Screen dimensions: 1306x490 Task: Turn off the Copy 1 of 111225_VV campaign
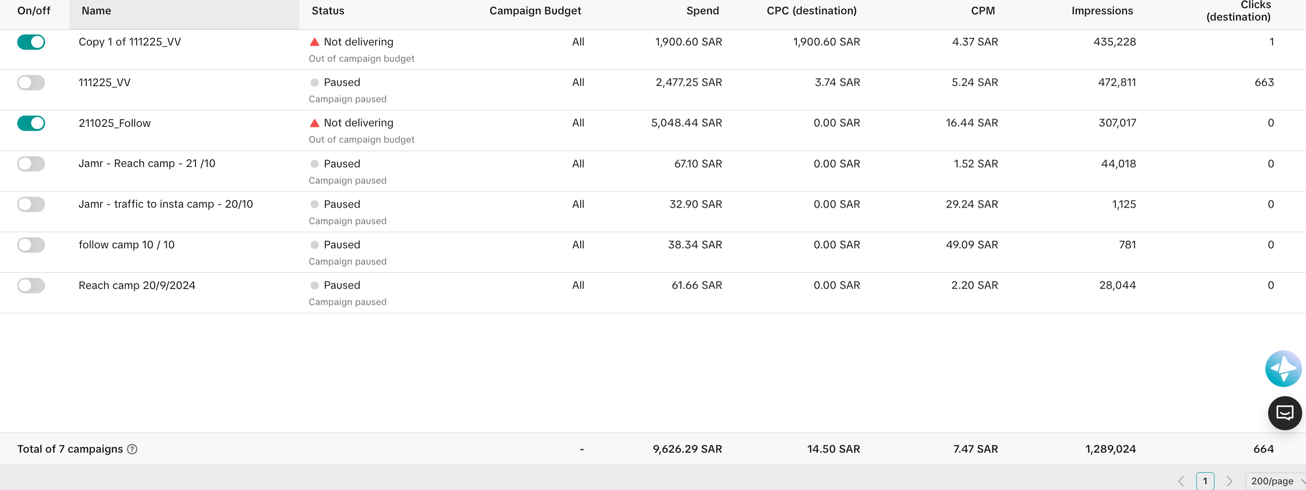[x=31, y=42]
